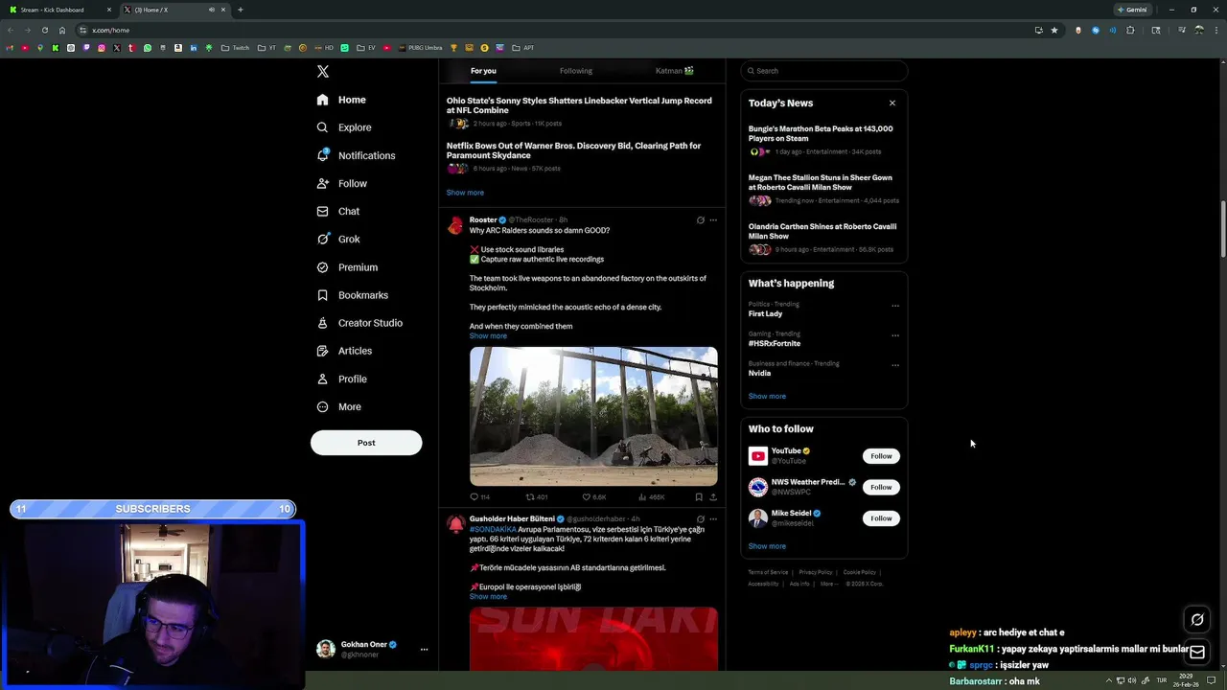Share the Rooster post
The width and height of the screenshot is (1227, 690).
(713, 497)
